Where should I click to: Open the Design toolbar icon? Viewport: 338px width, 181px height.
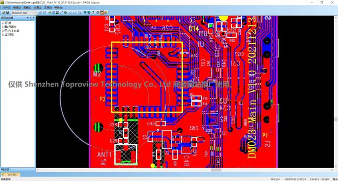click(54, 12)
